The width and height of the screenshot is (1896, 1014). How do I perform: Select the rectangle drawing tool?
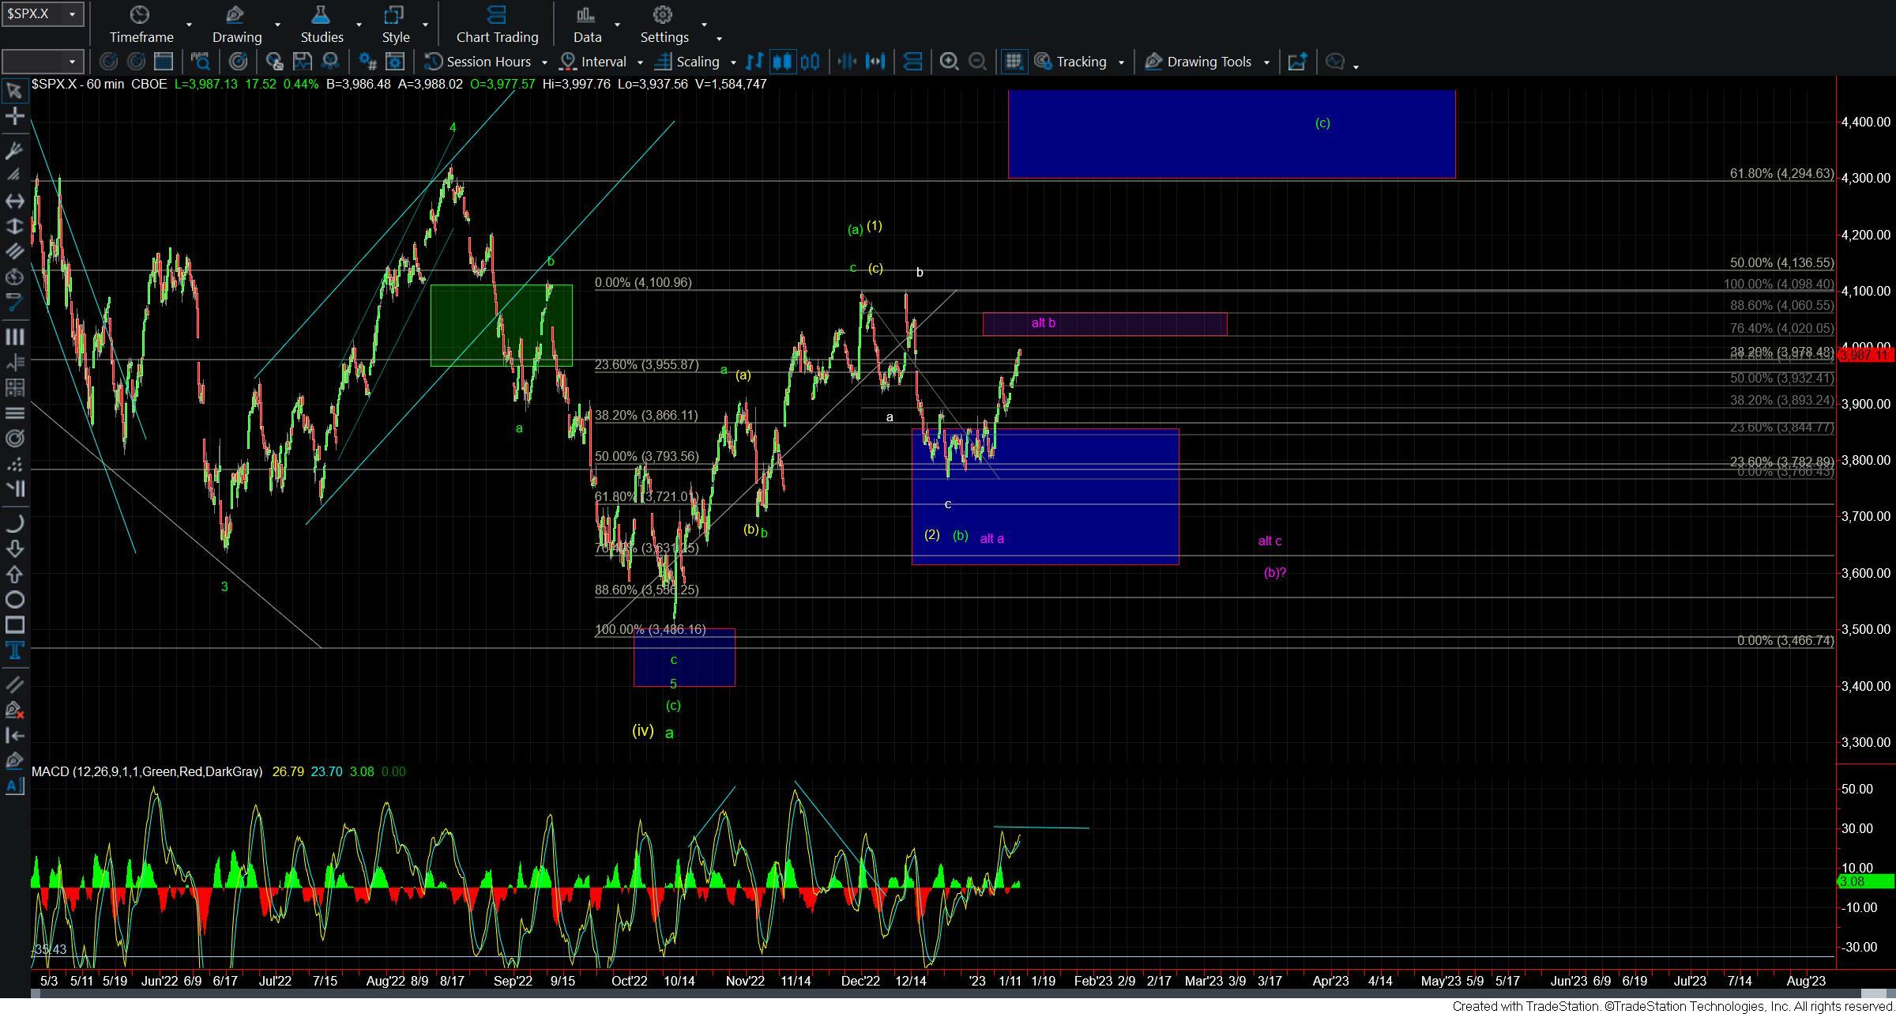[14, 625]
